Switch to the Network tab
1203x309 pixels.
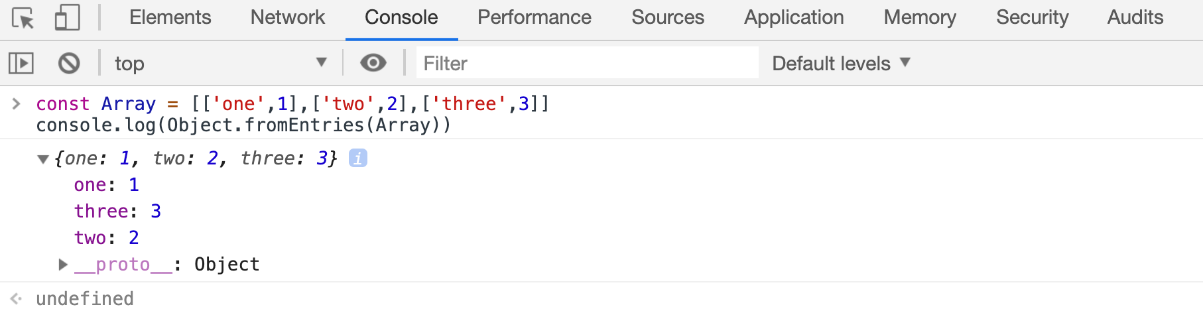[x=288, y=17]
